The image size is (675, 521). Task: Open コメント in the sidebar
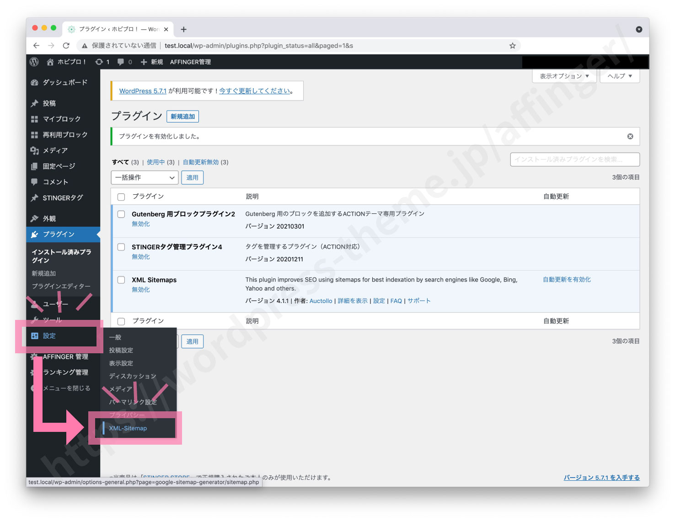pyautogui.click(x=63, y=182)
